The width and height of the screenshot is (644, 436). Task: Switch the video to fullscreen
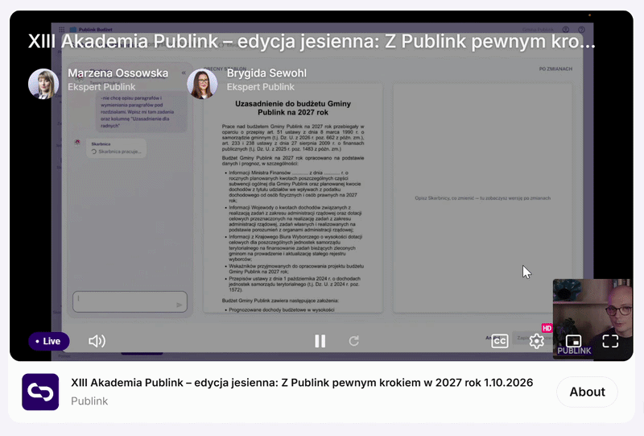(x=610, y=341)
